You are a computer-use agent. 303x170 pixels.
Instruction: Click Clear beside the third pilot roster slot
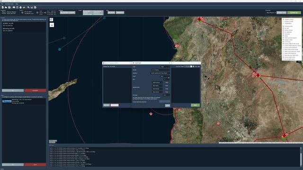point(167,89)
